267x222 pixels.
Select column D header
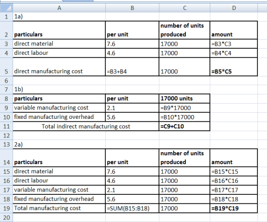point(234,8)
